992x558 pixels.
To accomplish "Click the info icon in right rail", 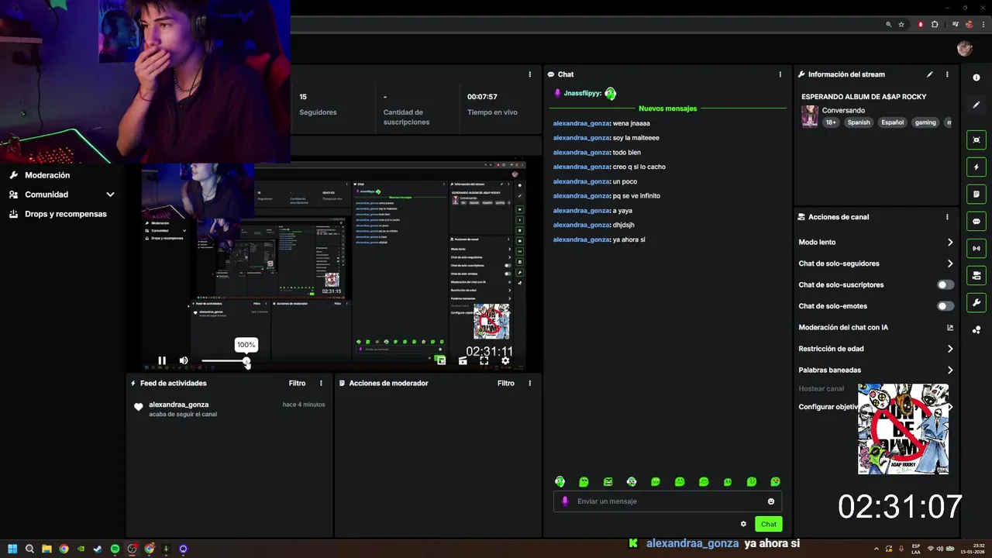I will tap(976, 77).
